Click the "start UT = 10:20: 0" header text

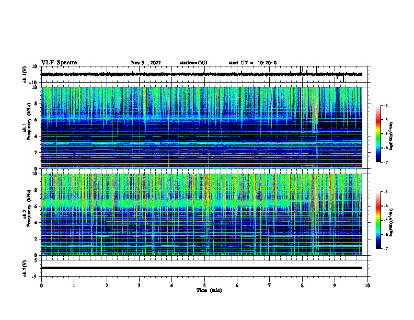[x=252, y=63]
